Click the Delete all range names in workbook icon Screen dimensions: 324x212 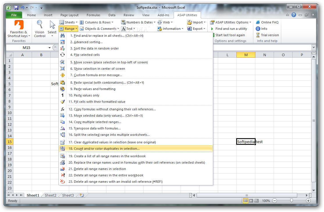pos(63,175)
